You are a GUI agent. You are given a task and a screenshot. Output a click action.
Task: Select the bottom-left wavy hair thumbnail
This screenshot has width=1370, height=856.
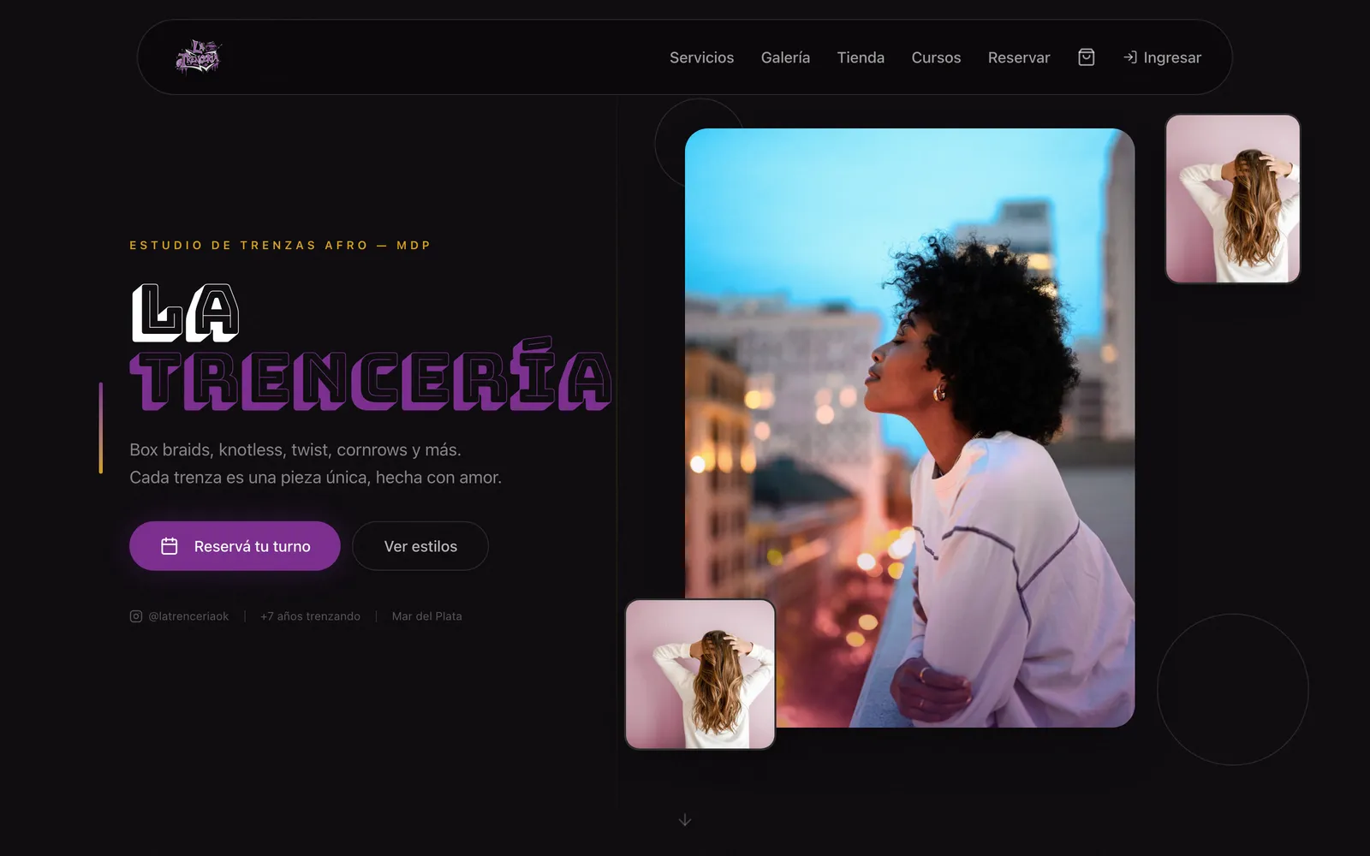700,675
